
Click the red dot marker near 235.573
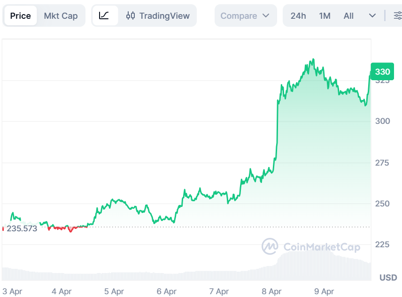[4, 228]
